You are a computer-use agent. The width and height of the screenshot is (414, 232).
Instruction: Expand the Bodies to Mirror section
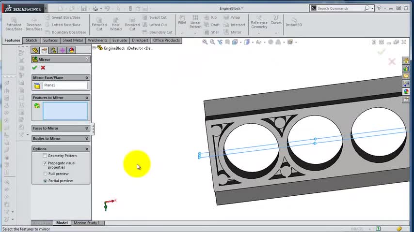pyautogui.click(x=61, y=139)
